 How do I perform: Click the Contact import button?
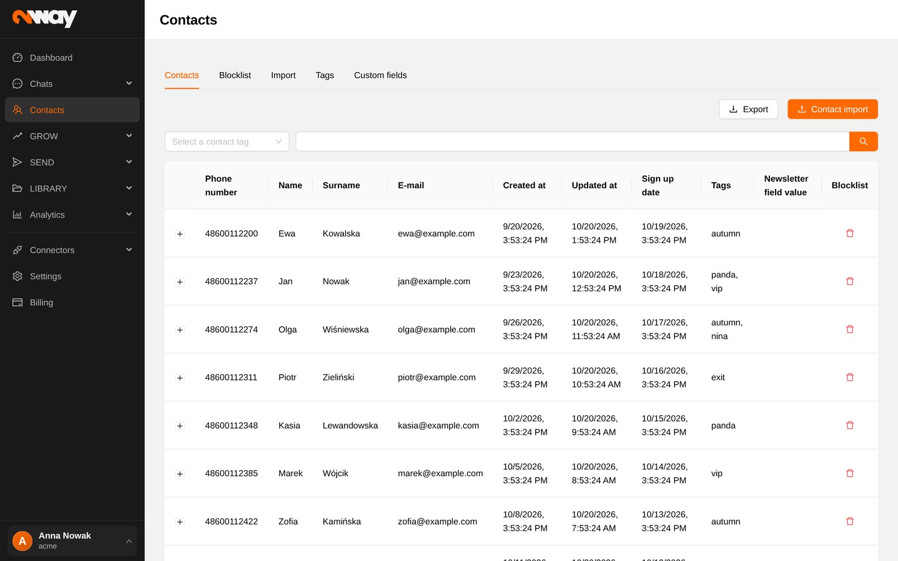tap(832, 109)
